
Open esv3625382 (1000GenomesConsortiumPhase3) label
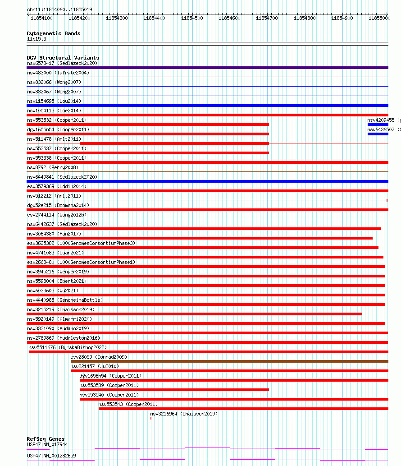click(81, 244)
